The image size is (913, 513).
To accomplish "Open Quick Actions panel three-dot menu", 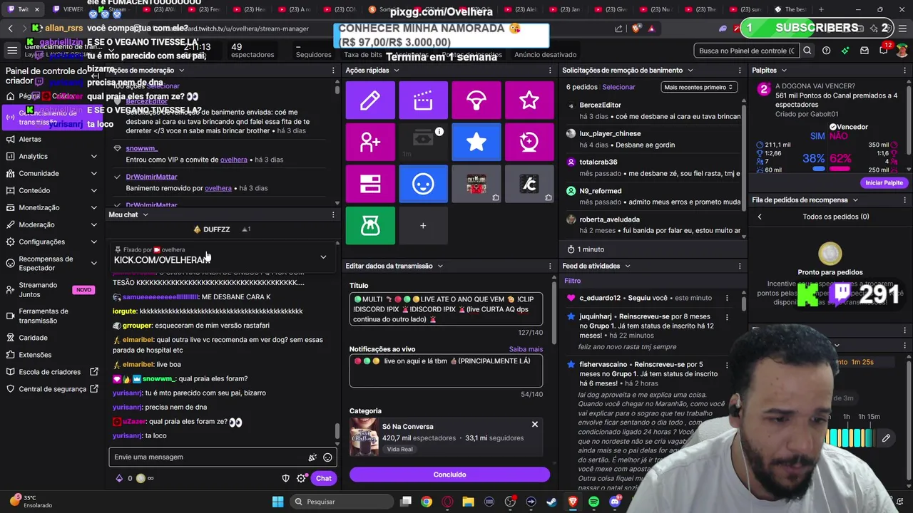I will coord(550,71).
